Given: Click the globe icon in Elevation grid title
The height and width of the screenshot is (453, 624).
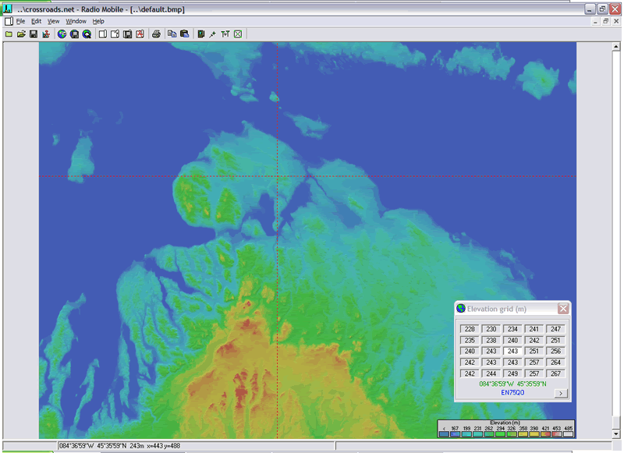Looking at the screenshot, I should point(461,309).
